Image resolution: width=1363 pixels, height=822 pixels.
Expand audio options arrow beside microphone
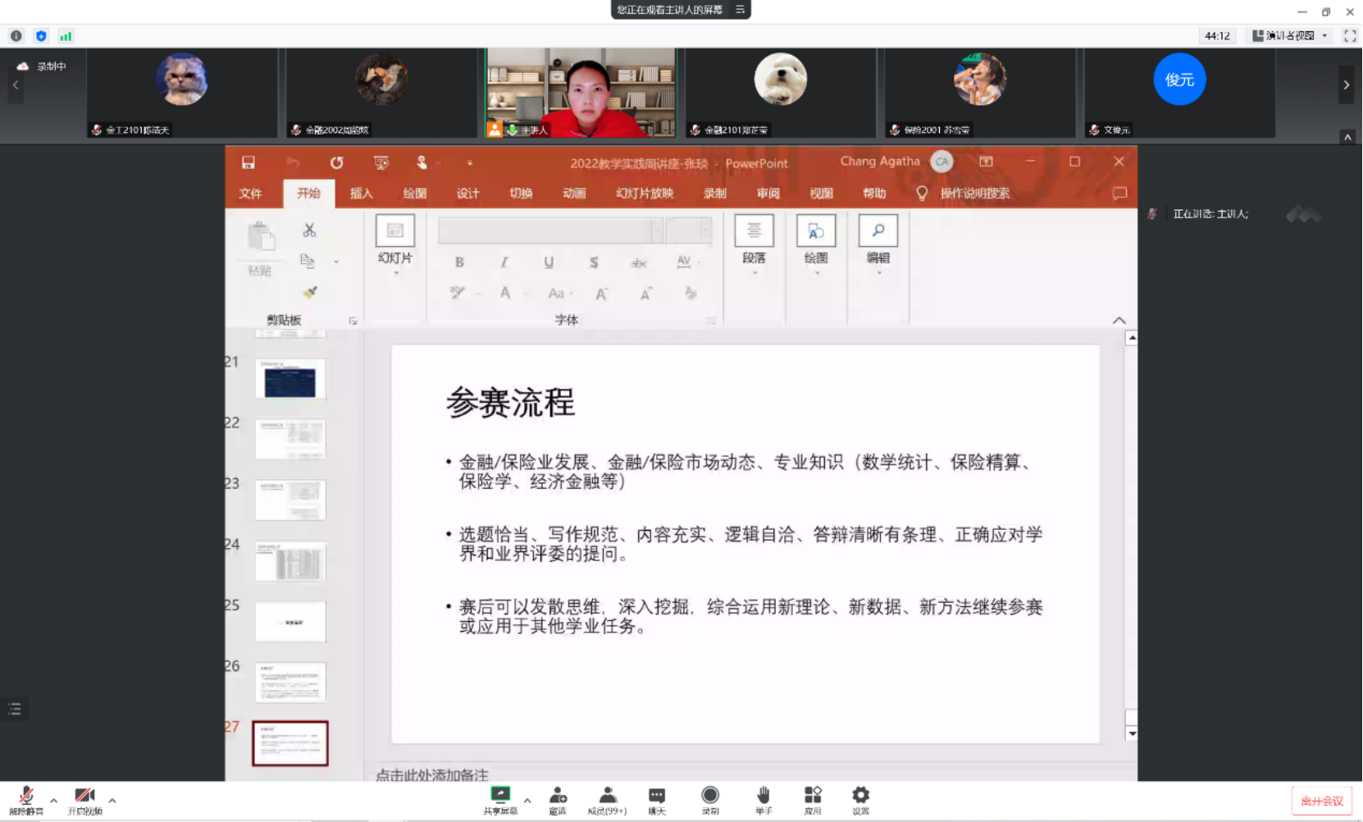pos(54,800)
